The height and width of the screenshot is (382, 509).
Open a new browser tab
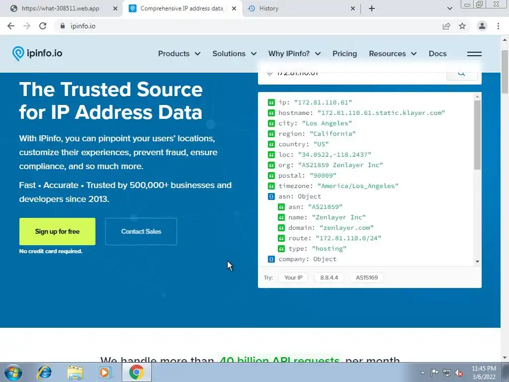point(372,8)
